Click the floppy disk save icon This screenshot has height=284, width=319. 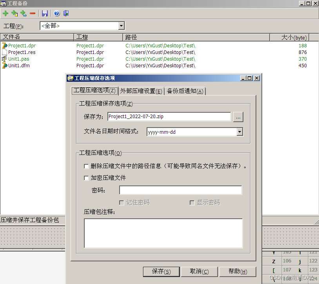click(45, 13)
